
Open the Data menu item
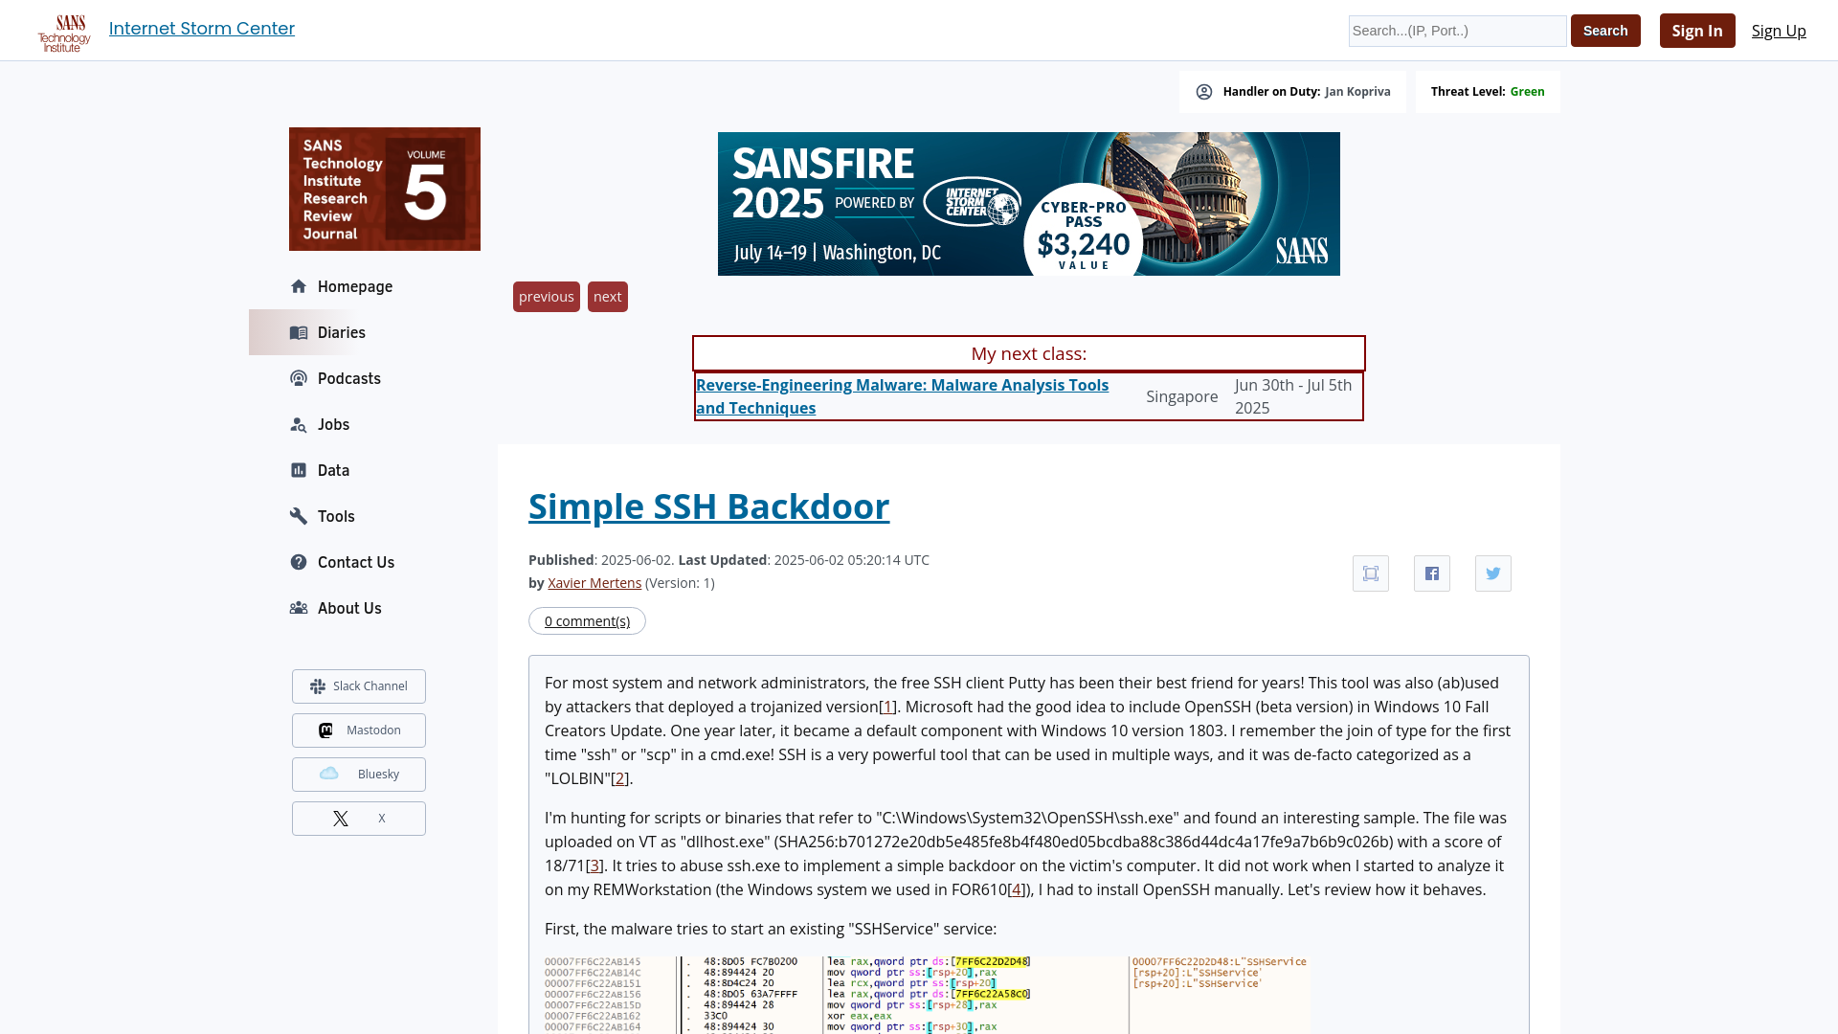tap(333, 470)
